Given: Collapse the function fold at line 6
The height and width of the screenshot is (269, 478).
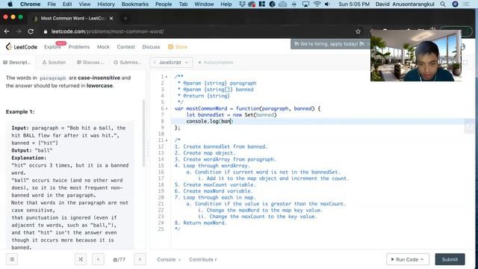Looking at the screenshot, I should pos(167,108).
